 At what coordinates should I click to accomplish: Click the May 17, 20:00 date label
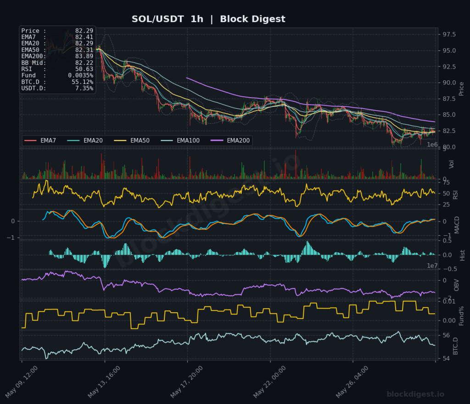pos(187,382)
